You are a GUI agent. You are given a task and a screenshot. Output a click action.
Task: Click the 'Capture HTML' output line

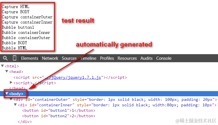coord(16,7)
